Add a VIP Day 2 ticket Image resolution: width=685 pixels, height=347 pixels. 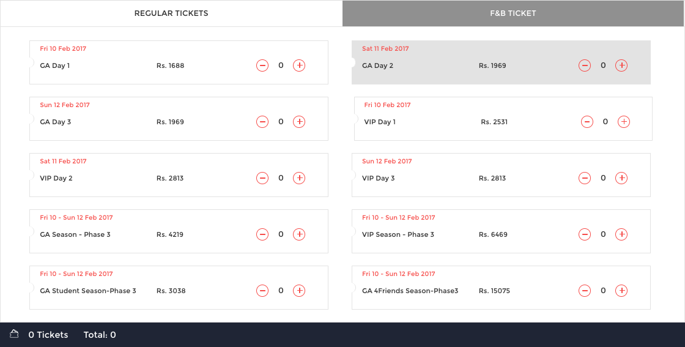coord(299,178)
